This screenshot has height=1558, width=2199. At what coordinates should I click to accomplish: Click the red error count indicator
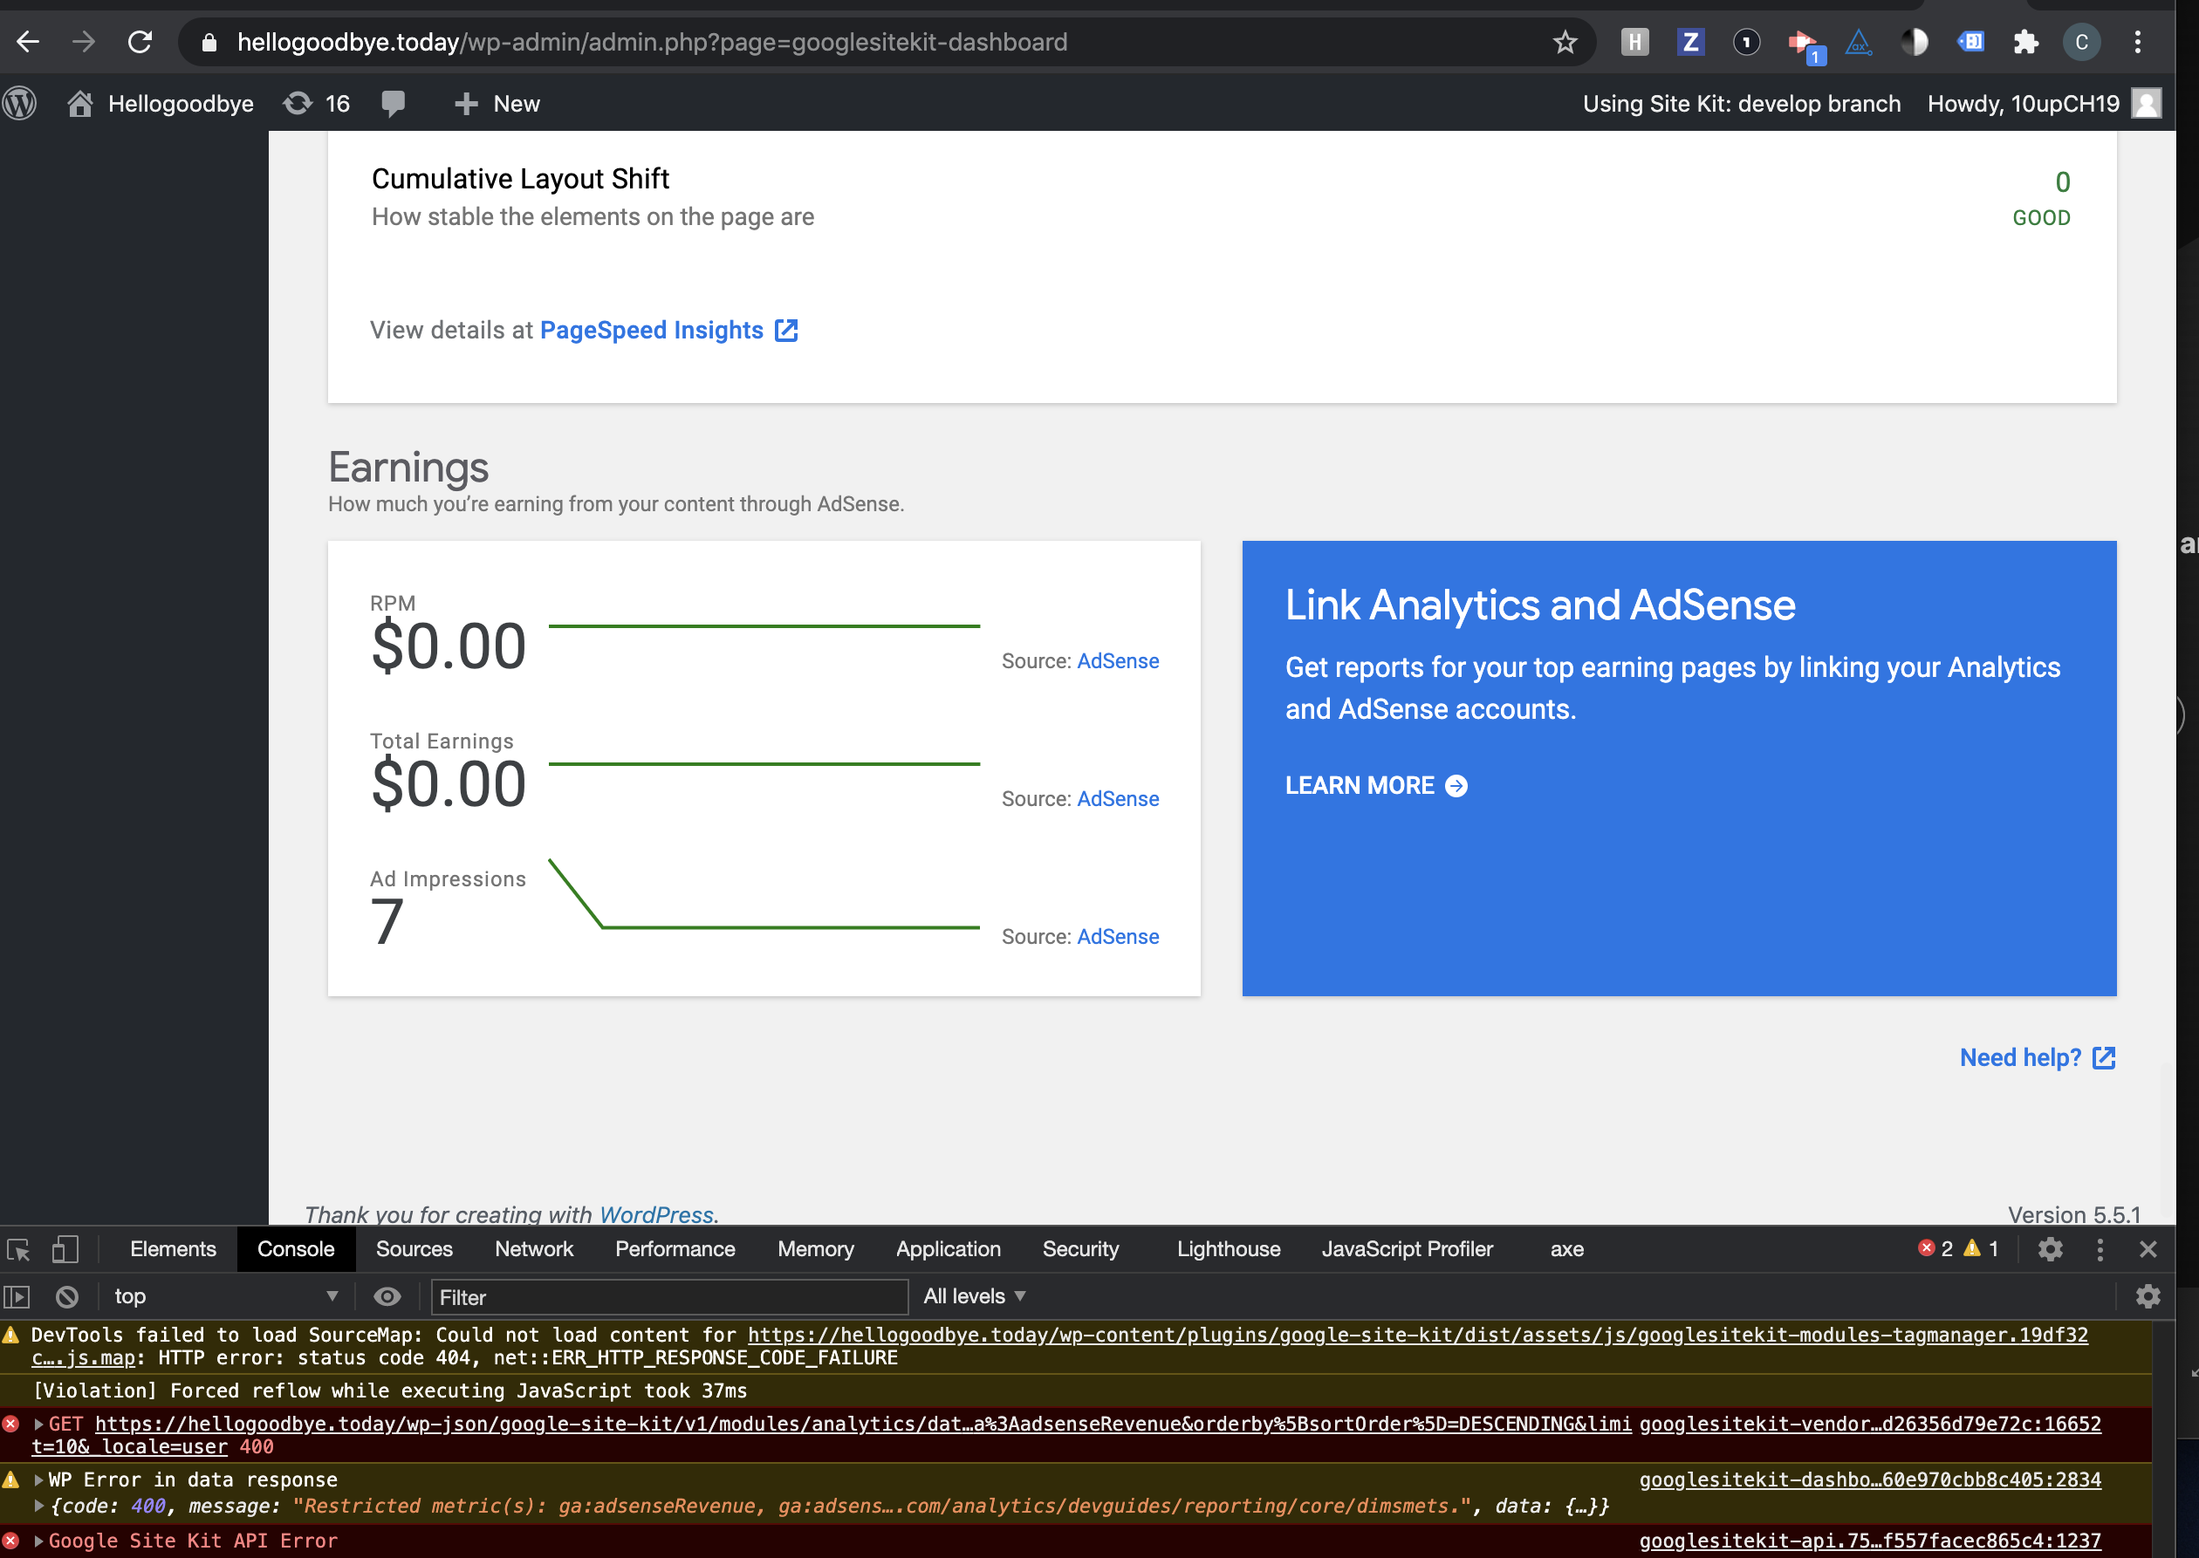(1935, 1249)
